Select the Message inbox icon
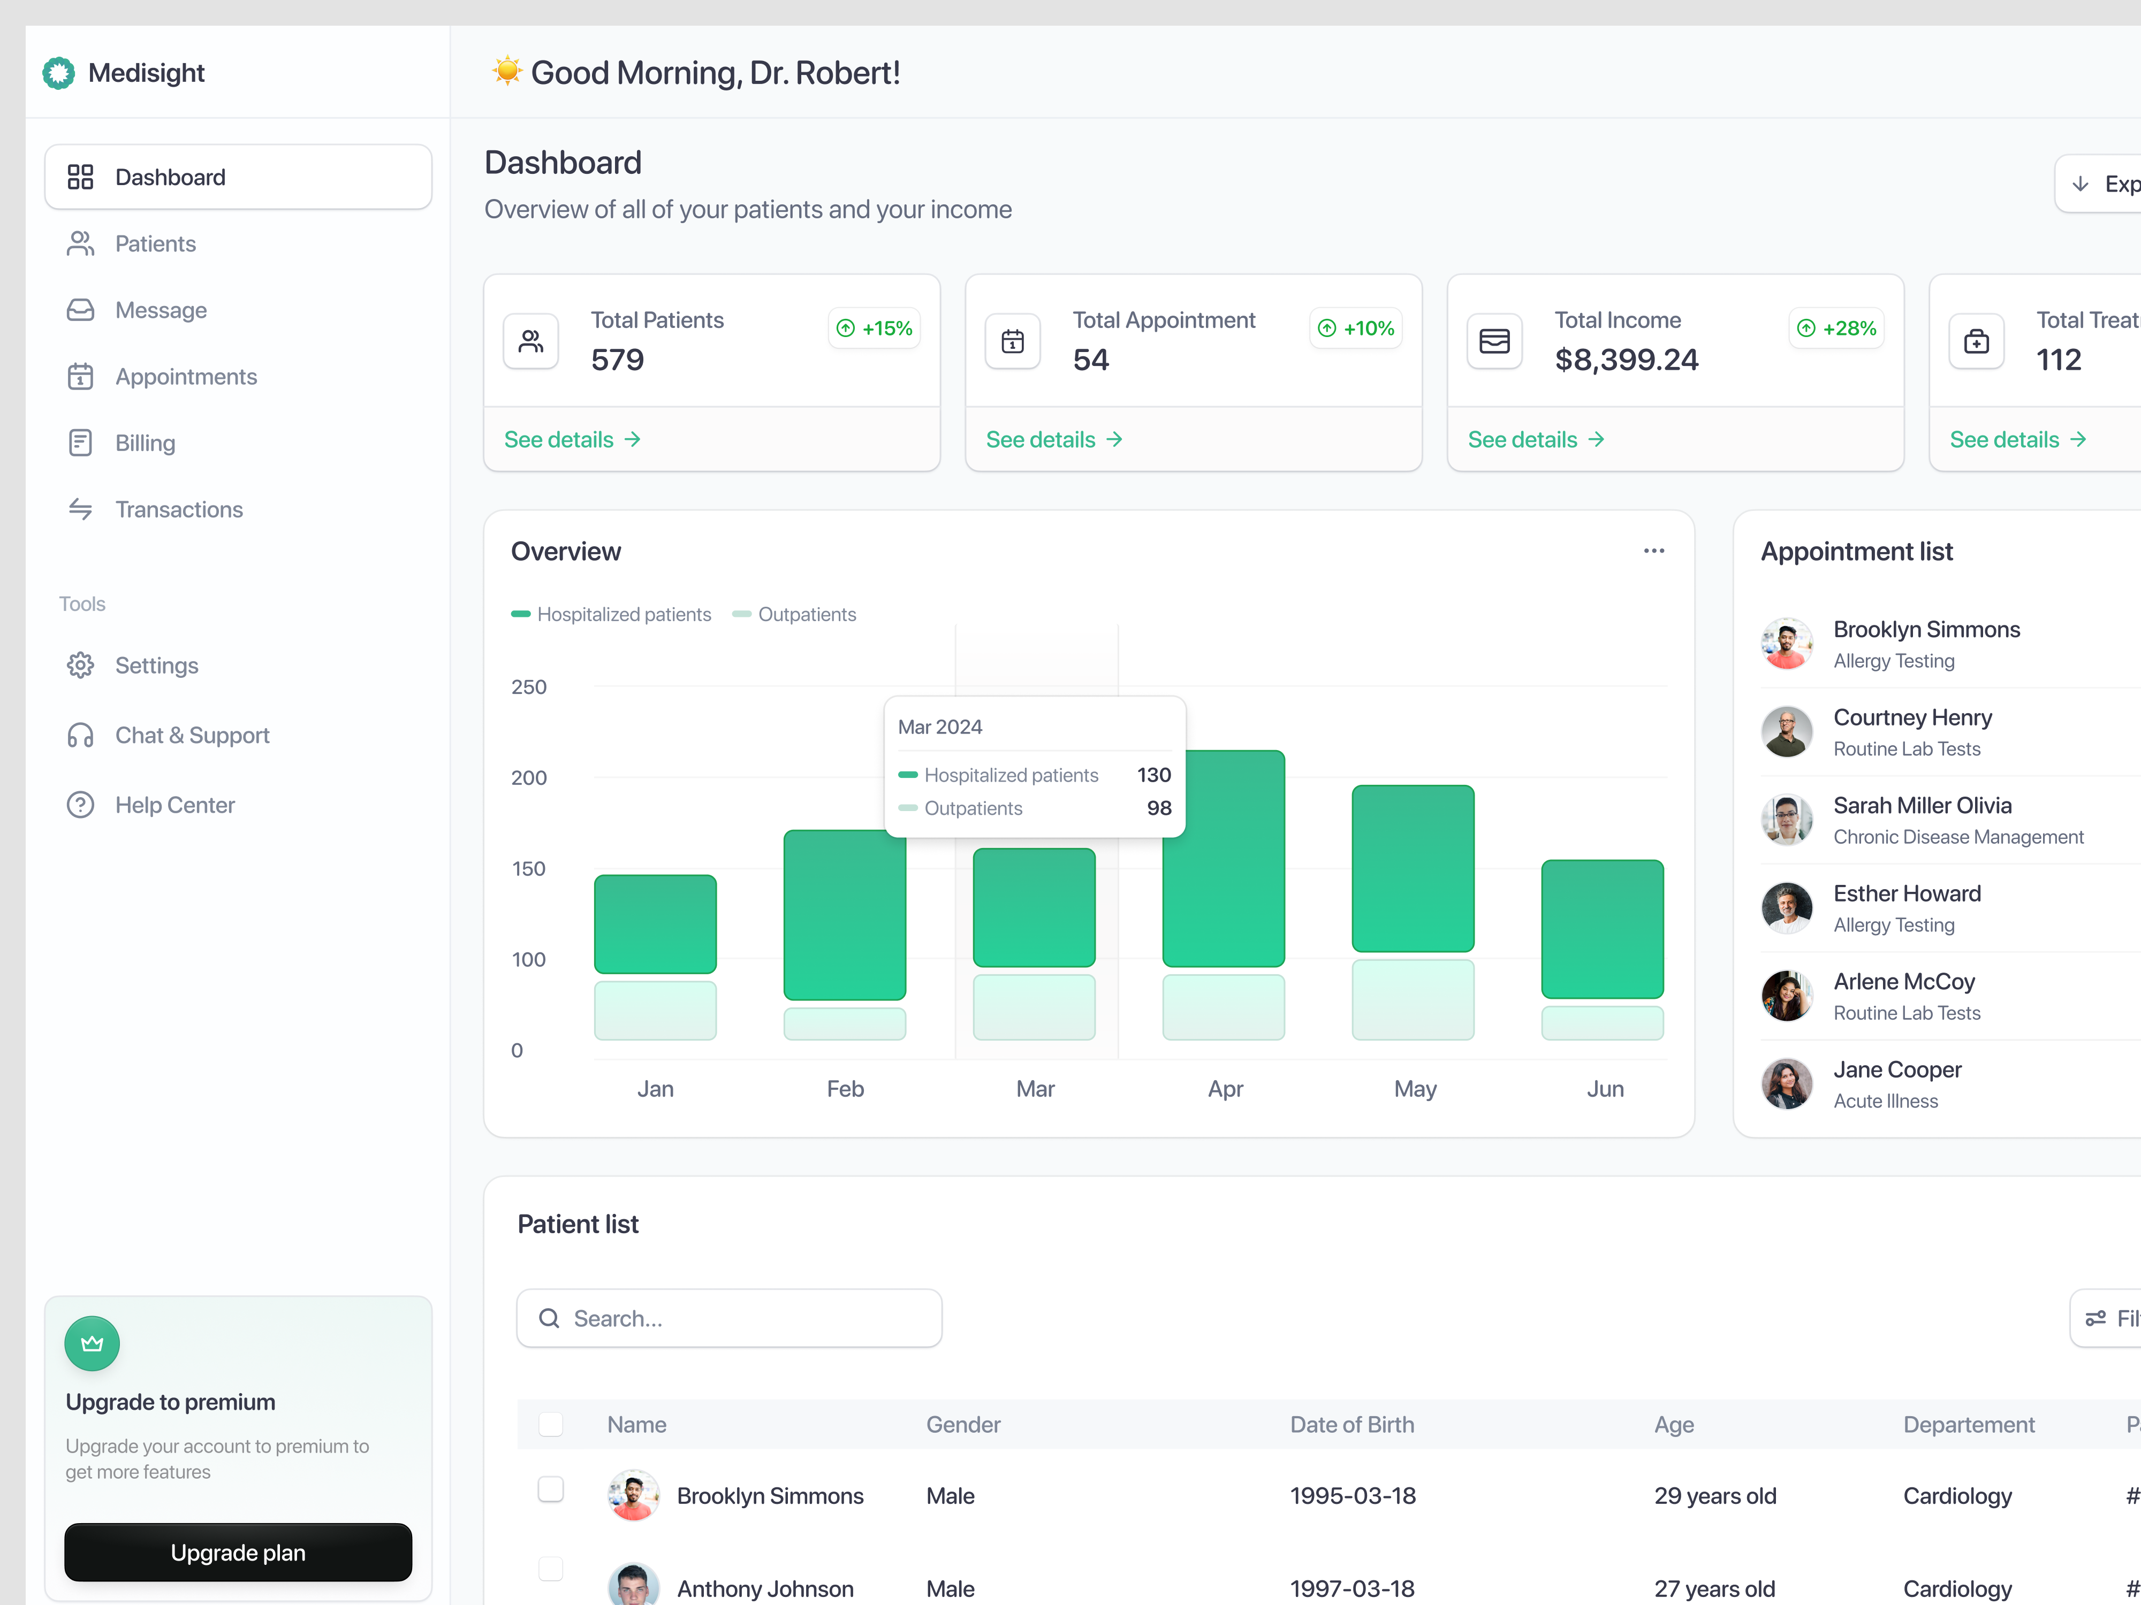The image size is (2141, 1605). (x=81, y=310)
